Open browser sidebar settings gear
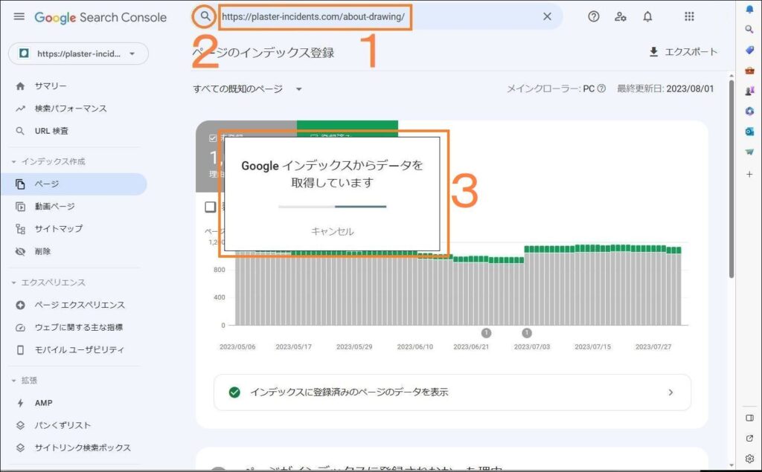 [749, 459]
